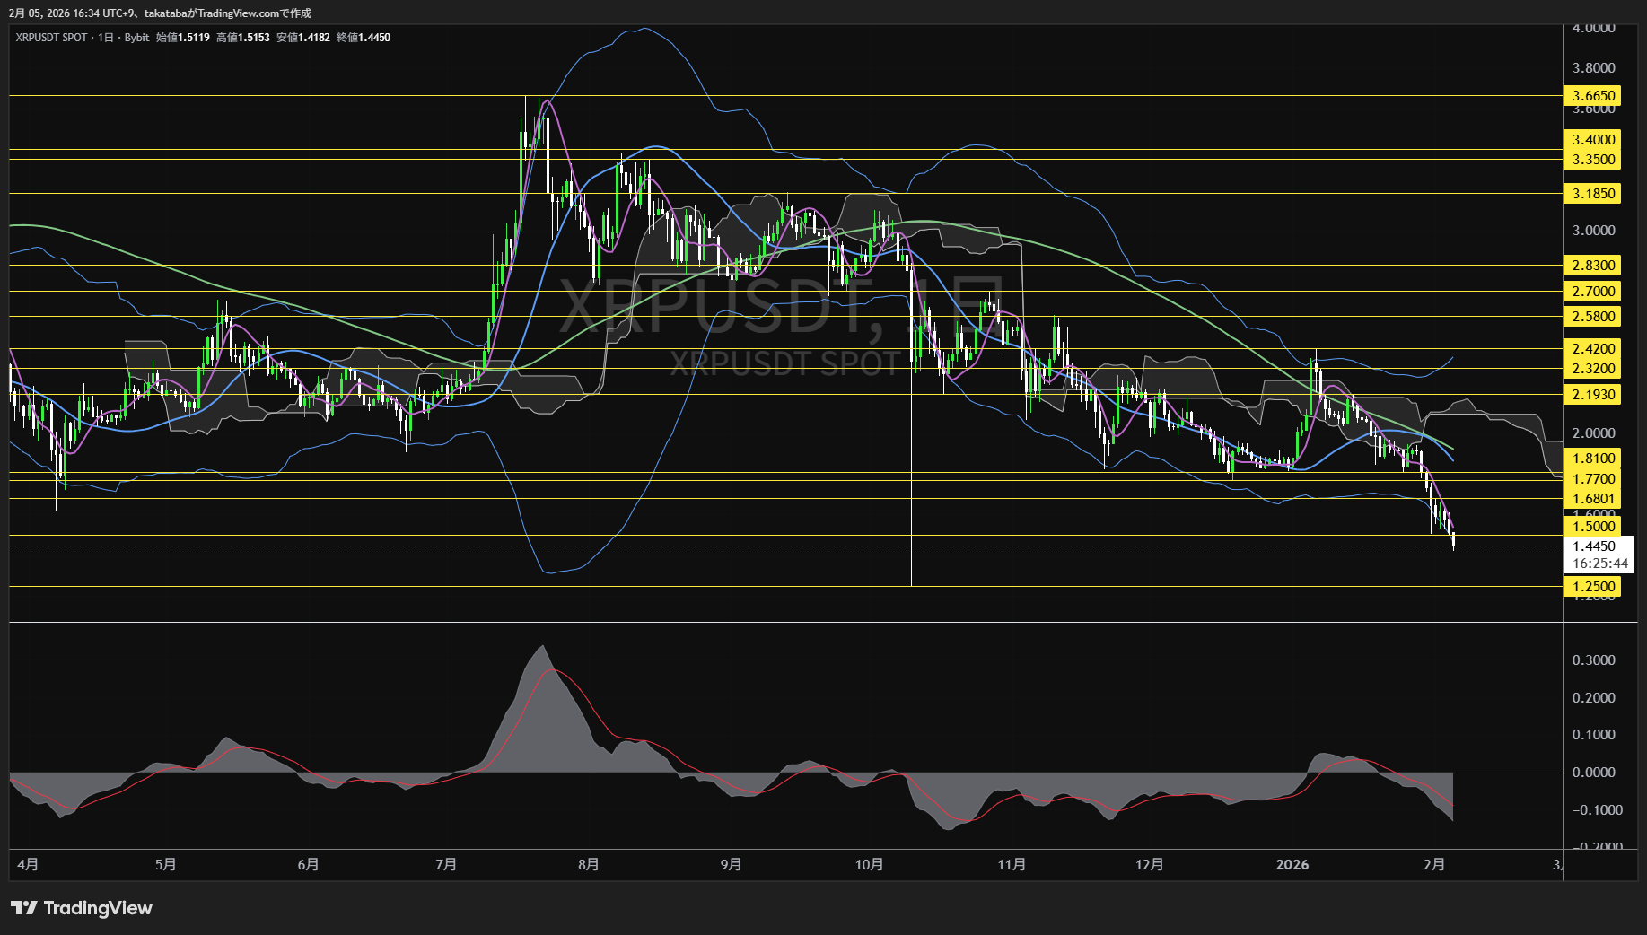Select the 1.6801 price level label
Screen dimensions: 1647x935
click(1593, 499)
